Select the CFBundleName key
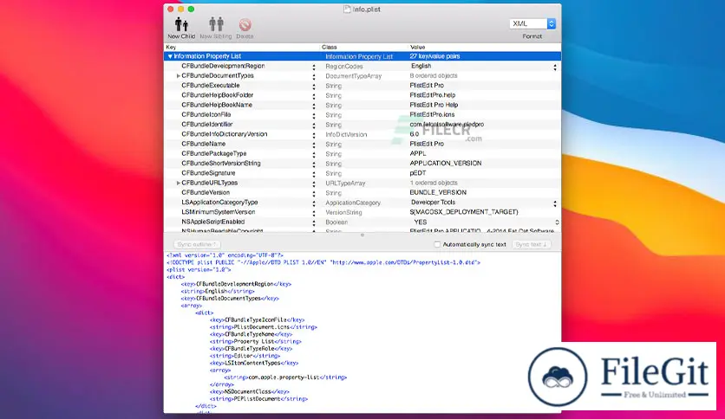 click(204, 144)
